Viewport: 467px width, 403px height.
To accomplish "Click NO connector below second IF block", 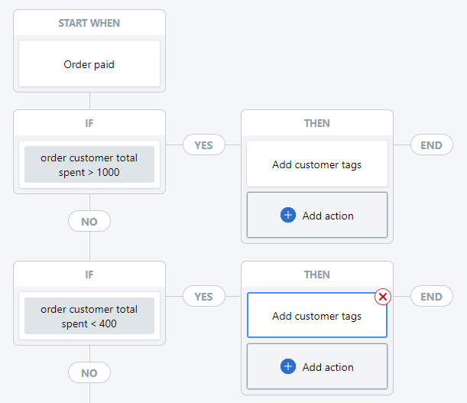I will [x=89, y=373].
